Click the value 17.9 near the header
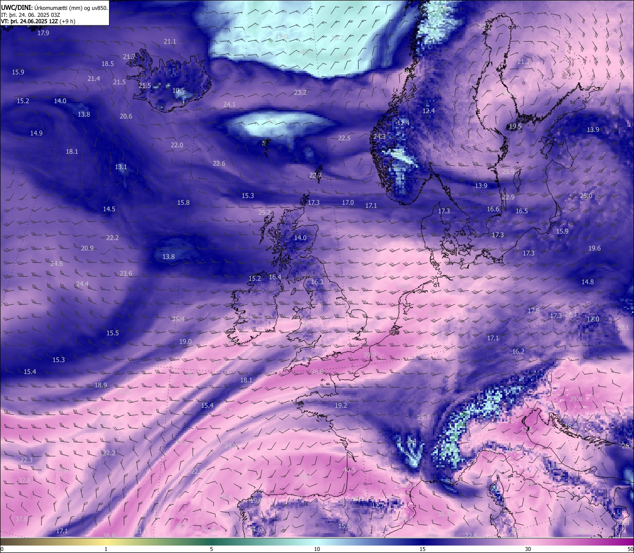 [x=43, y=33]
